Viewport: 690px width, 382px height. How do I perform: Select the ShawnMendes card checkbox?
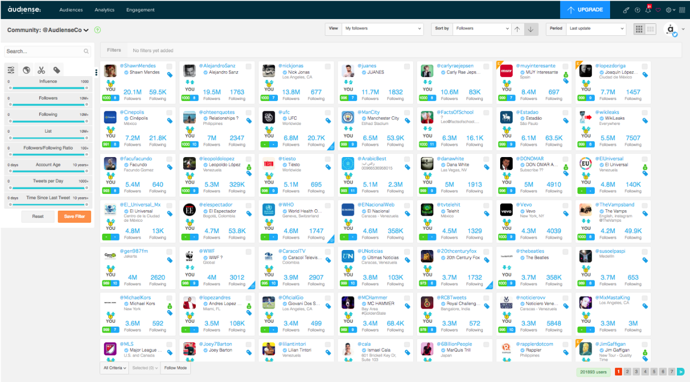click(x=169, y=66)
